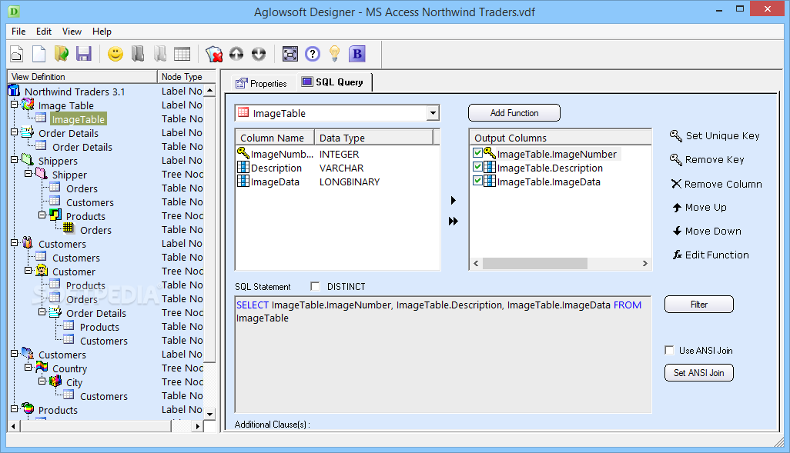Click the light gray books toolbar icon
The height and width of the screenshot is (453, 790).
point(159,54)
